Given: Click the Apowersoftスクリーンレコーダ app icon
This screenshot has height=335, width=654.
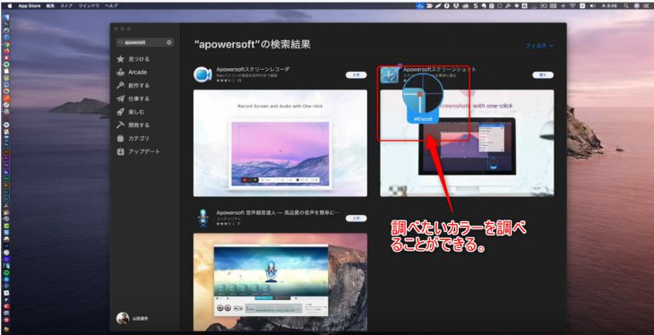Looking at the screenshot, I should (202, 74).
